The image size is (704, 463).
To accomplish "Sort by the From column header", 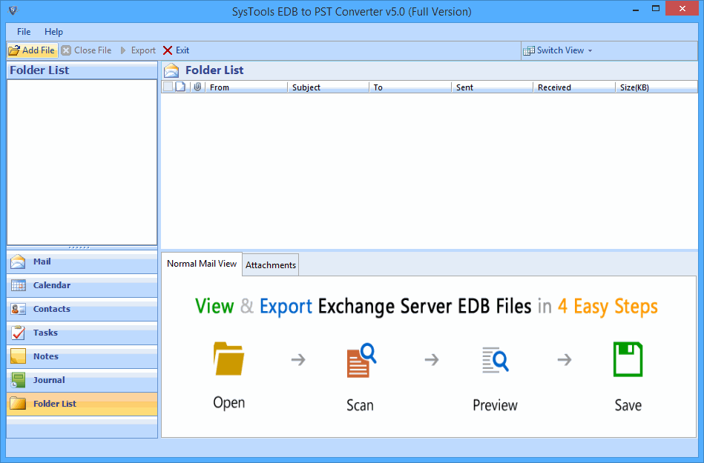I will (246, 87).
